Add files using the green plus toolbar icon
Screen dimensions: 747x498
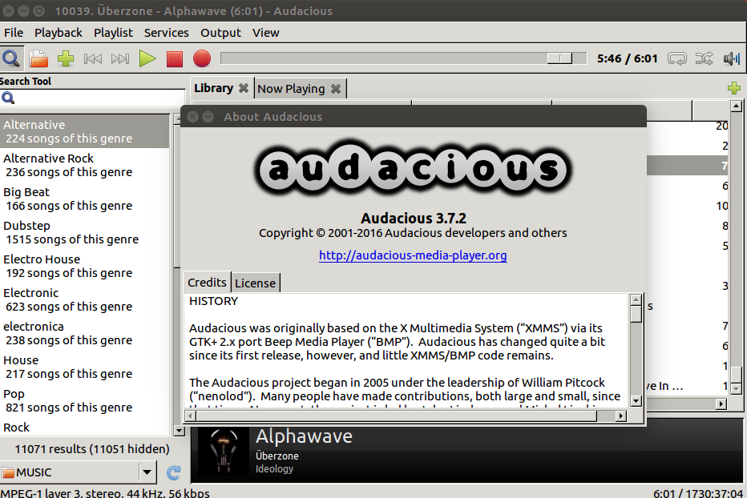[x=65, y=58]
